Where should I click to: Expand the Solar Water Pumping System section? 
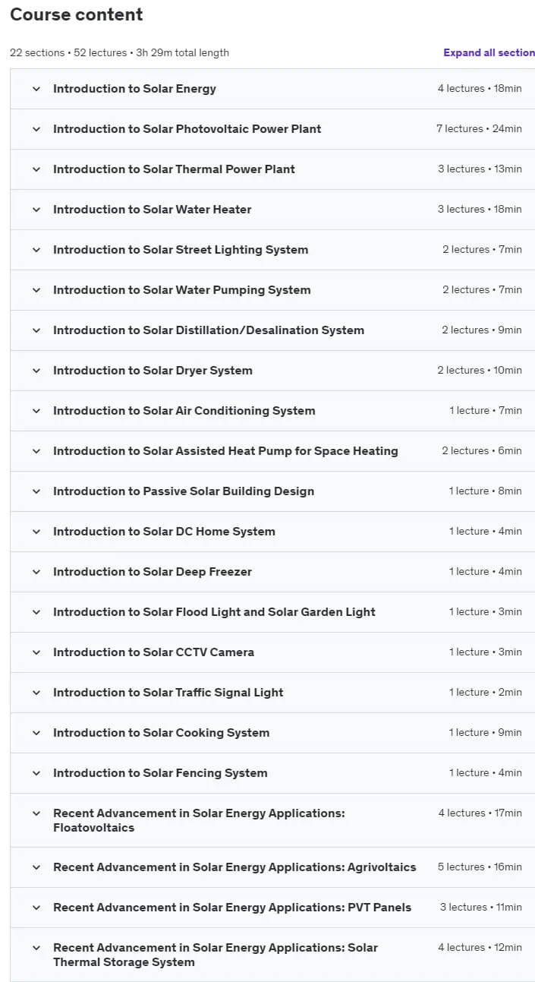click(272, 290)
